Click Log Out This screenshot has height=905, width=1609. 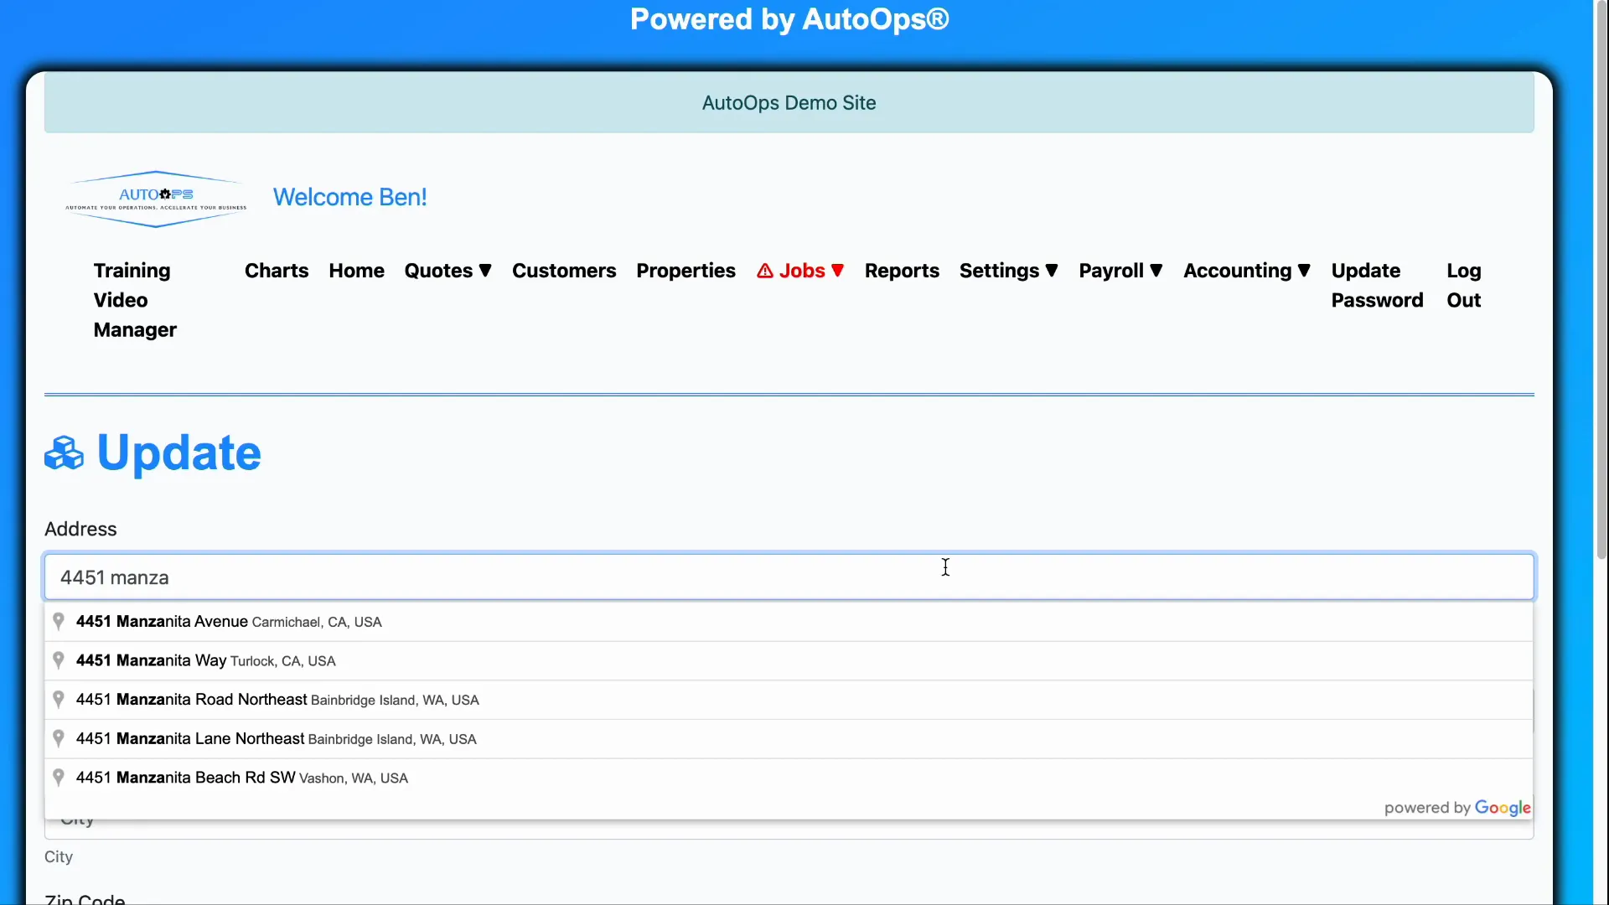pyautogui.click(x=1463, y=285)
